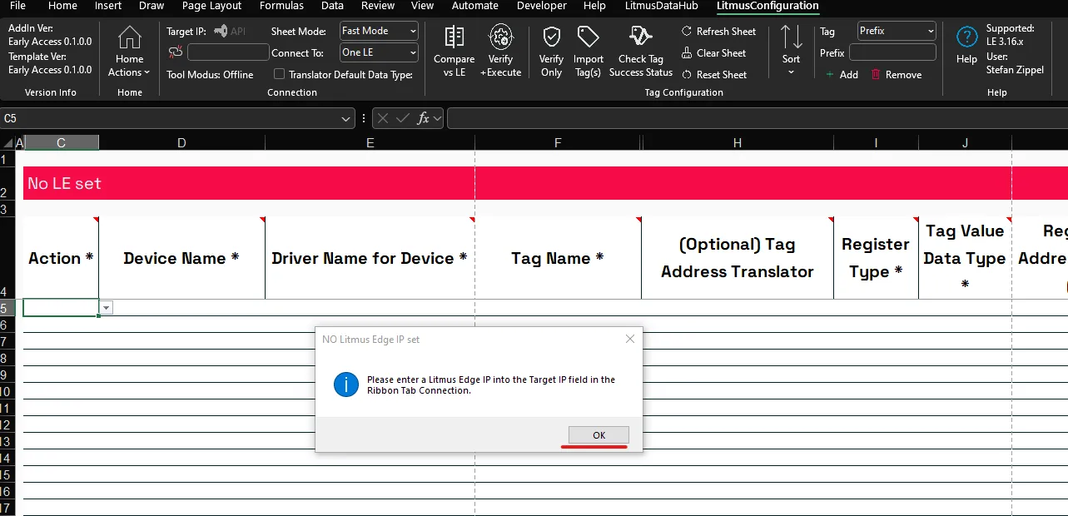Click '(Optional) Tag Address Translator' header

738,258
